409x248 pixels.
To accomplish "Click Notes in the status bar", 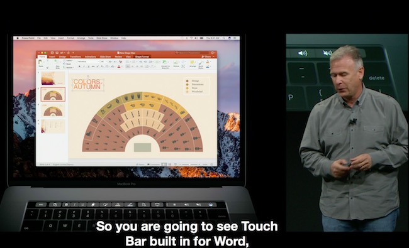I will pos(141,164).
